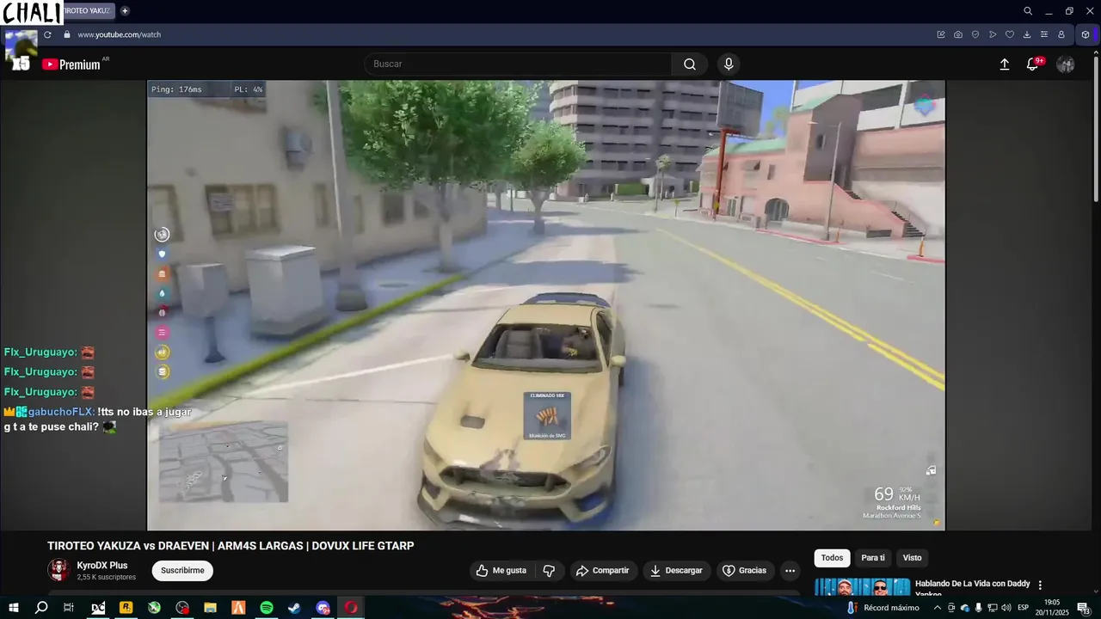Select the Para ti filter chip
Screen dimensions: 1101x619
pyautogui.click(x=873, y=558)
